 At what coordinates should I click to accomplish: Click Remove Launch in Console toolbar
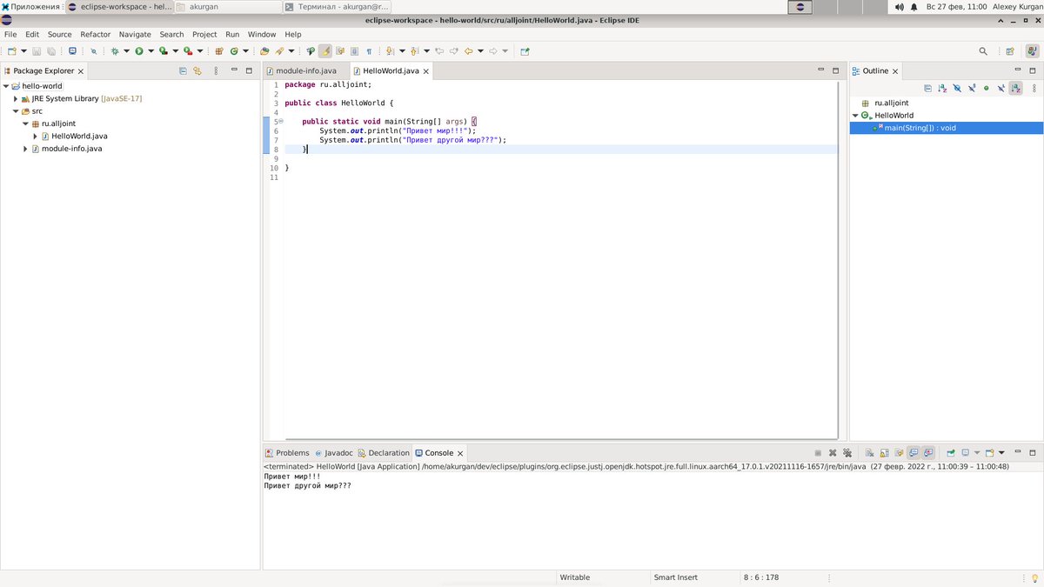833,453
